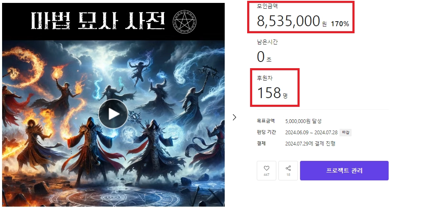Screen dimensions: 439x207
Task: Click the 5,000,000원 달성 goal text
Action: (303, 121)
